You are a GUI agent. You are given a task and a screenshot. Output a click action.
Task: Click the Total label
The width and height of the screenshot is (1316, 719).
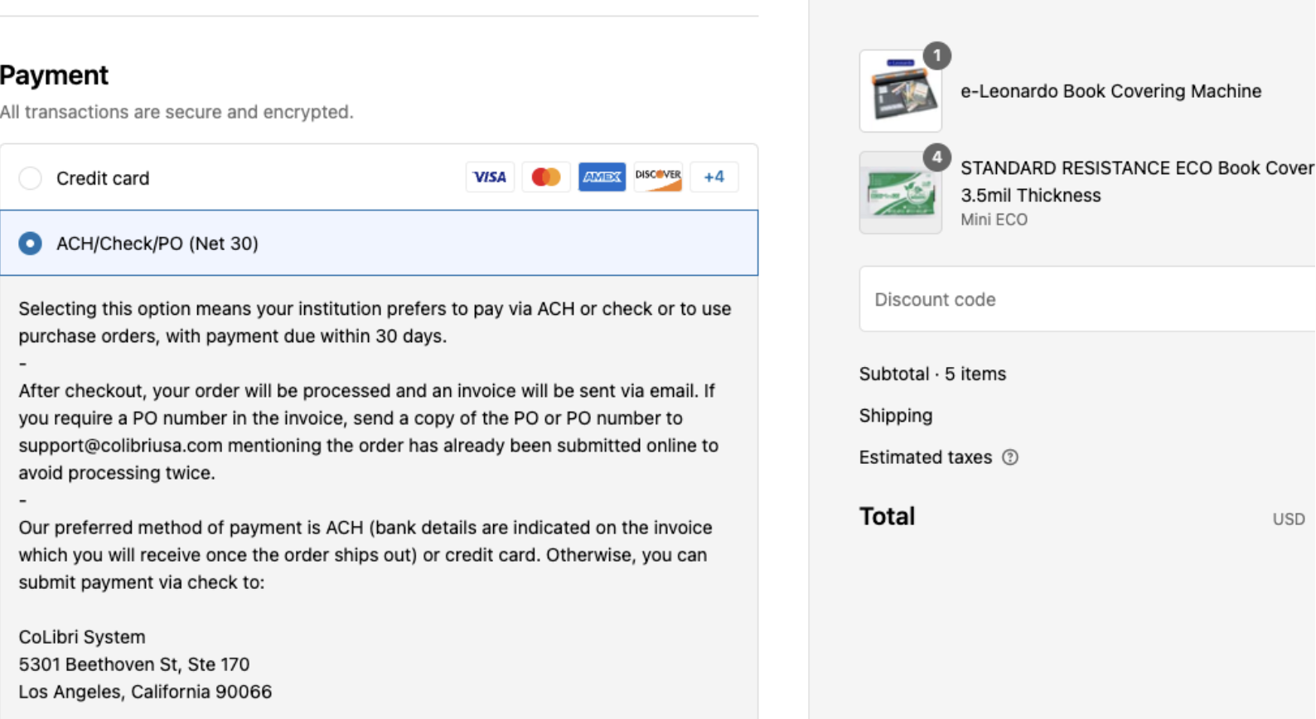[x=888, y=516]
